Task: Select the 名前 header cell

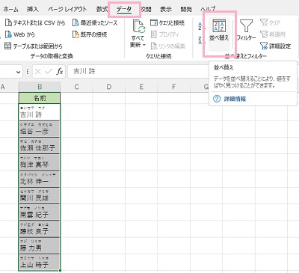Action: (x=40, y=98)
